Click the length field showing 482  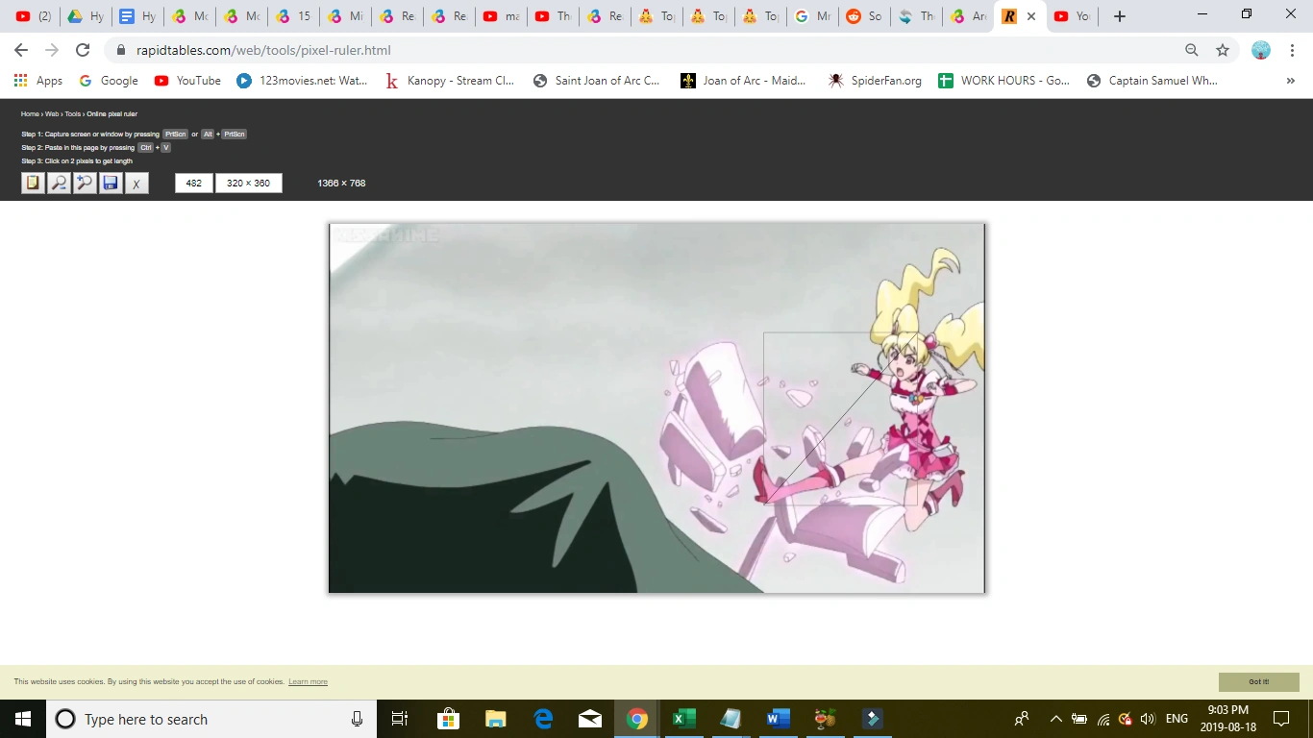pyautogui.click(x=193, y=183)
